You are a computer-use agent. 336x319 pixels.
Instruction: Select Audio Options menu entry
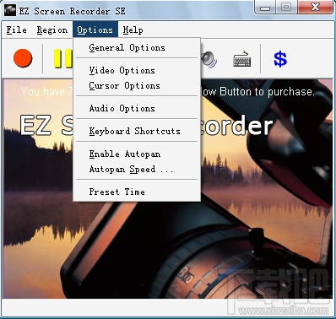(x=137, y=108)
